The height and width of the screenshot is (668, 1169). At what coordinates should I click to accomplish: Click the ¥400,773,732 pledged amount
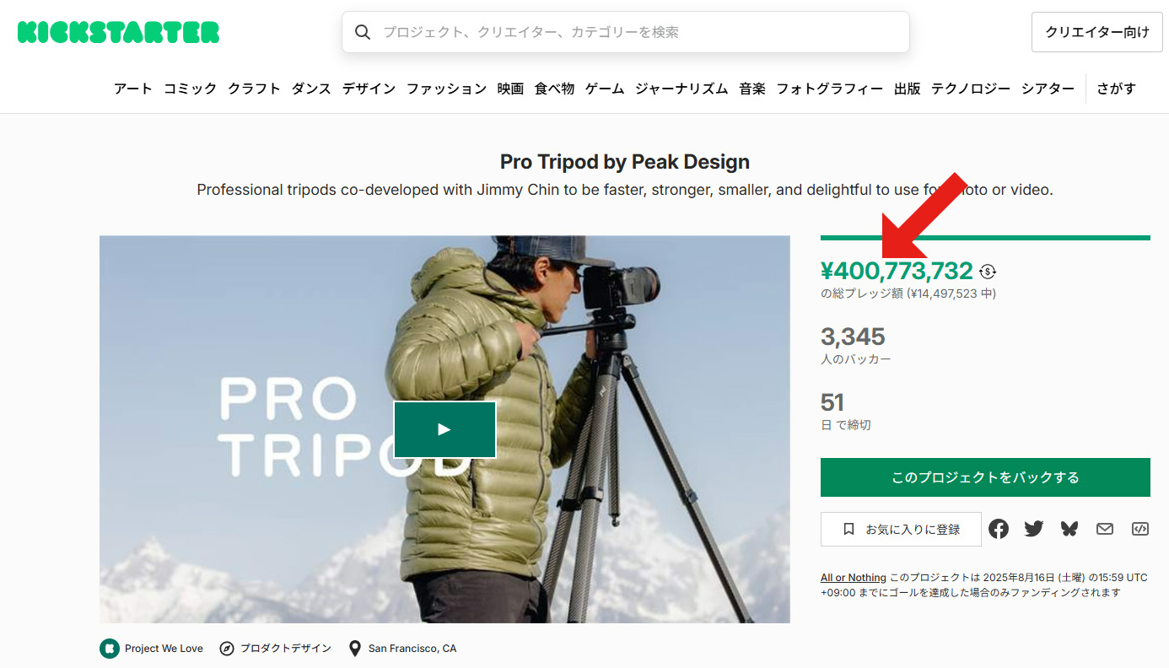click(x=897, y=271)
